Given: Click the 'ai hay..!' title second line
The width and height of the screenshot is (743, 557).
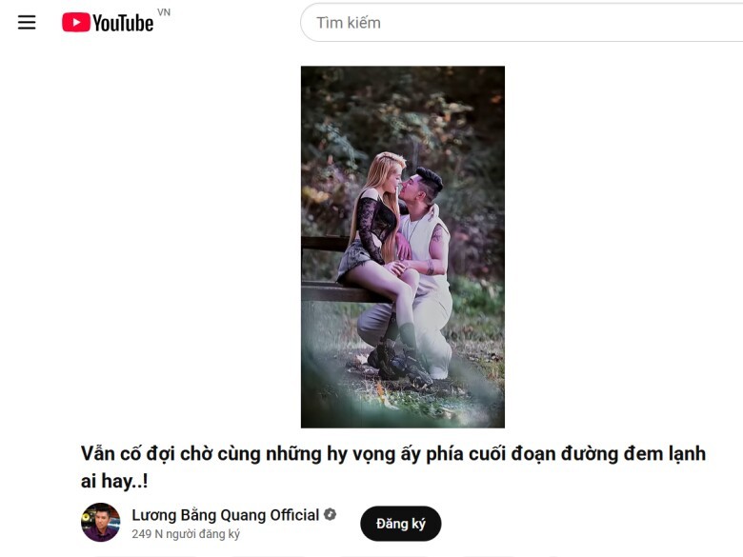Looking at the screenshot, I should point(114,481).
